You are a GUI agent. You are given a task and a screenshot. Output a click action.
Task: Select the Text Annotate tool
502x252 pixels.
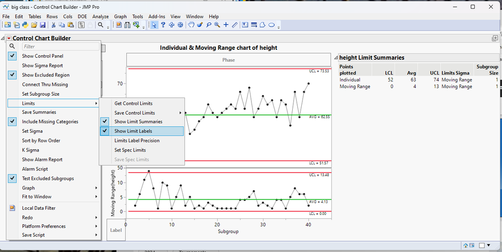(245, 25)
